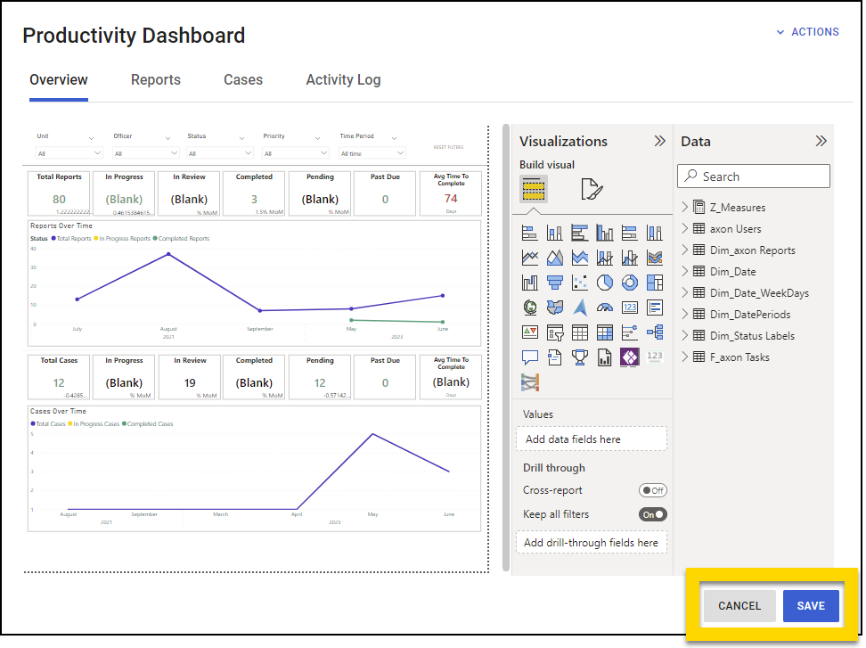Select the treemap visual
866x648 pixels.
[654, 282]
